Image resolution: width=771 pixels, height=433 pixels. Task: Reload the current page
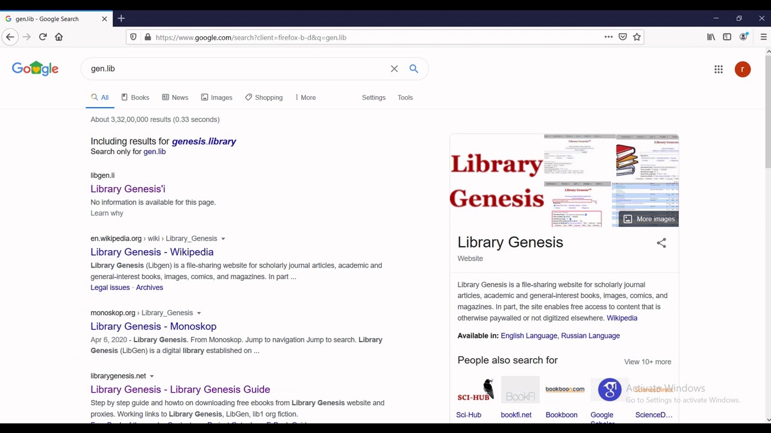click(x=43, y=37)
